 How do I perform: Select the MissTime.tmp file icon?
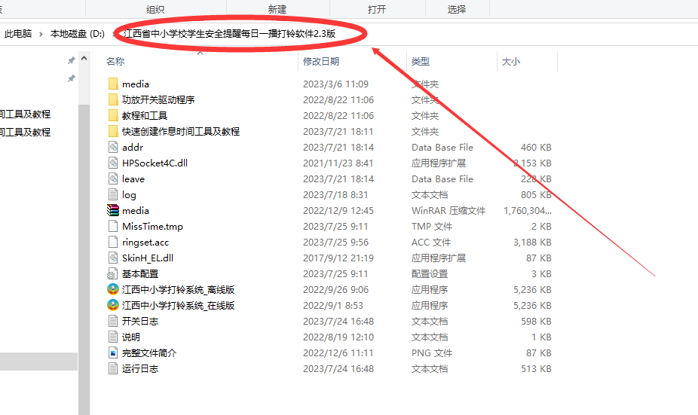(113, 226)
